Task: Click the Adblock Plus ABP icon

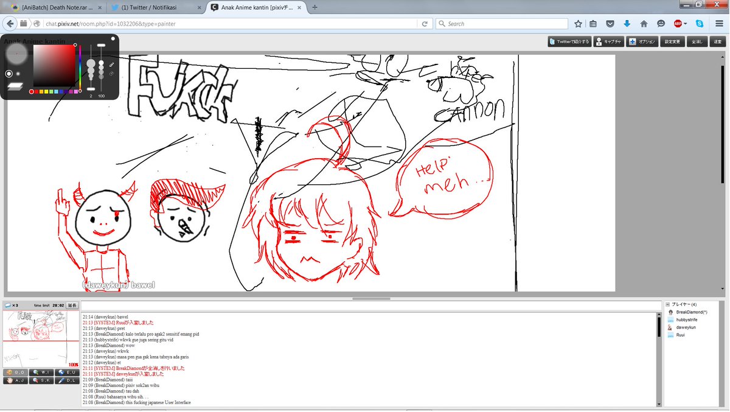Action: click(678, 24)
